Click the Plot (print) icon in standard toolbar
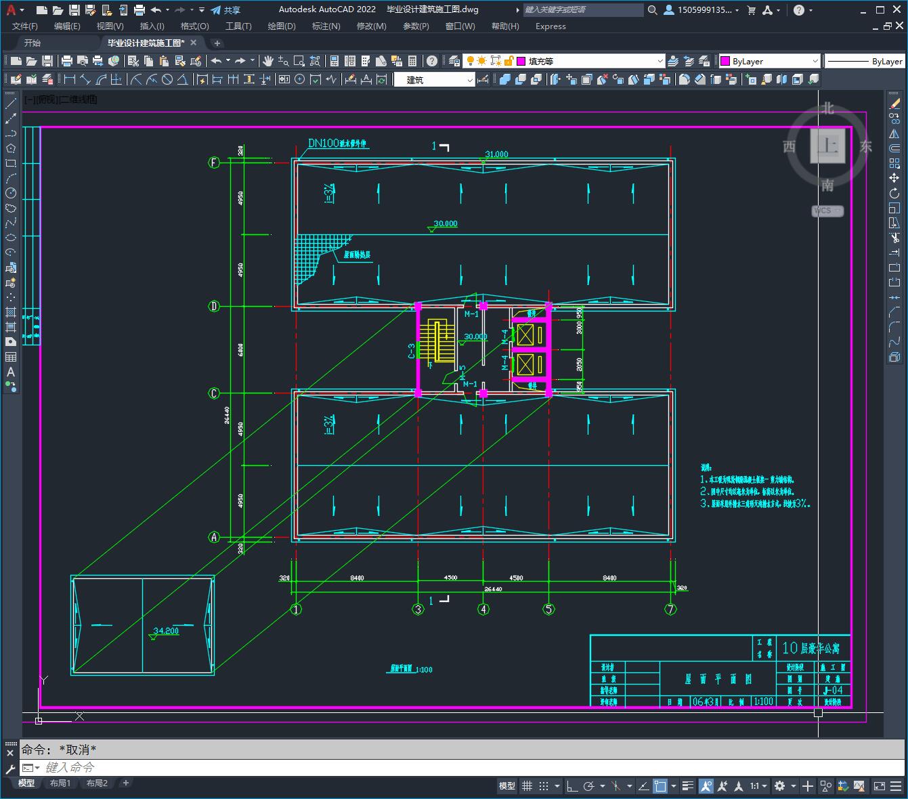The height and width of the screenshot is (799, 908). 67,61
